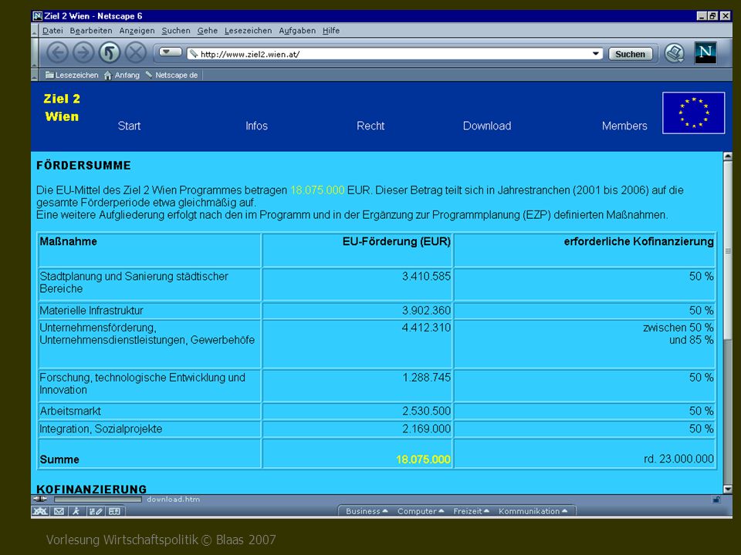Click the Maßnahme column header
Image resolution: width=741 pixels, height=555 pixels.
(x=68, y=241)
